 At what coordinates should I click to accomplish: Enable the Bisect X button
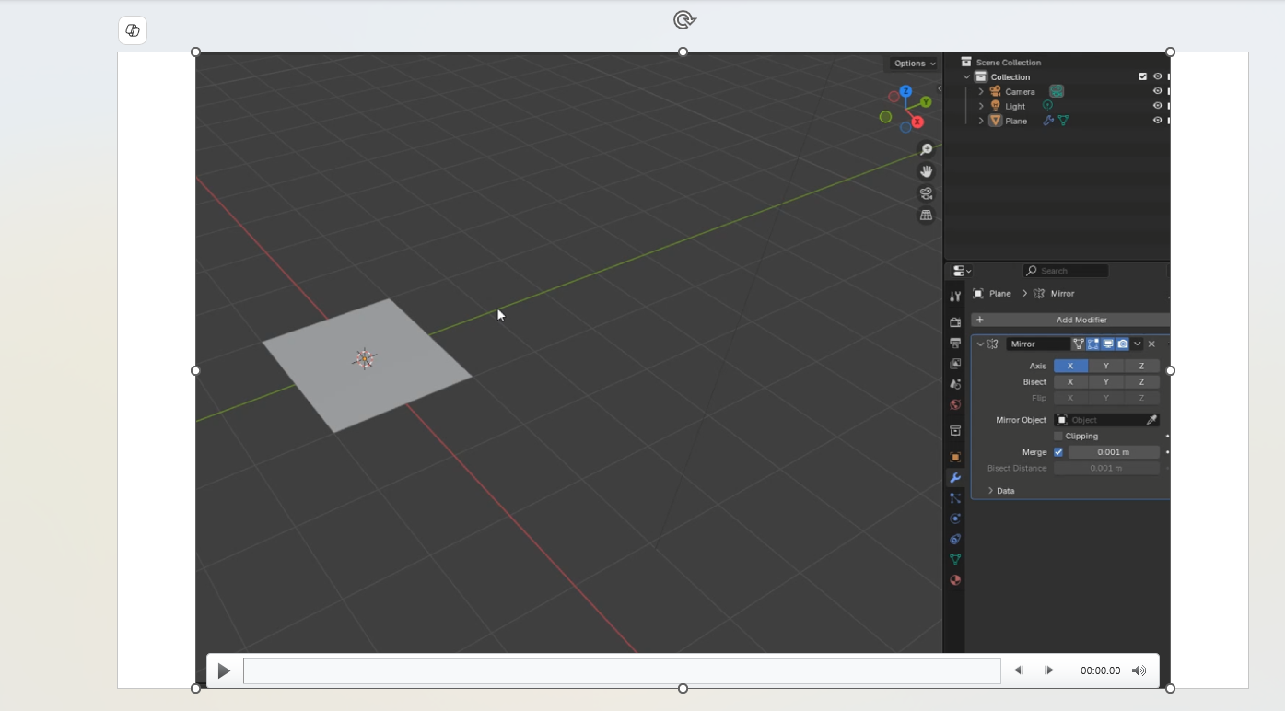(1070, 381)
